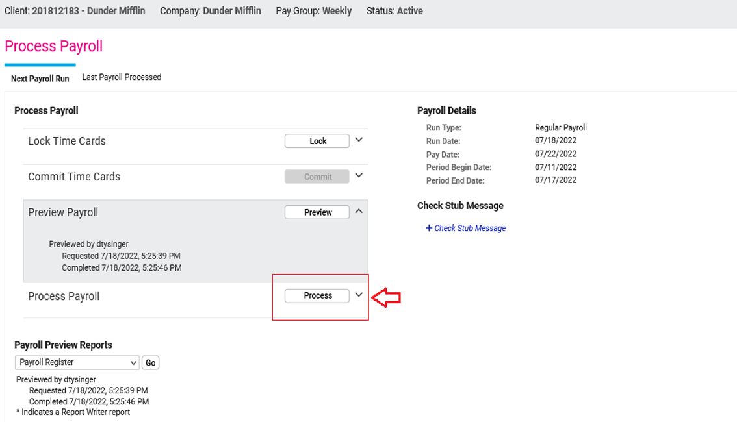
Task: Select the Pay Group: Weekly text
Action: click(x=313, y=11)
